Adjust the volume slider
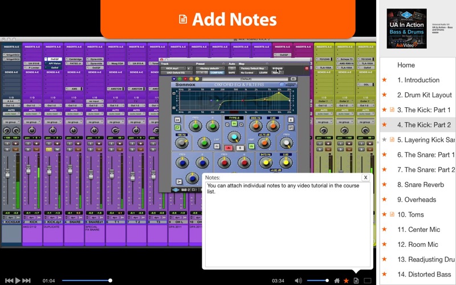Image resolution: width=456 pixels, height=285 pixels. [317, 280]
